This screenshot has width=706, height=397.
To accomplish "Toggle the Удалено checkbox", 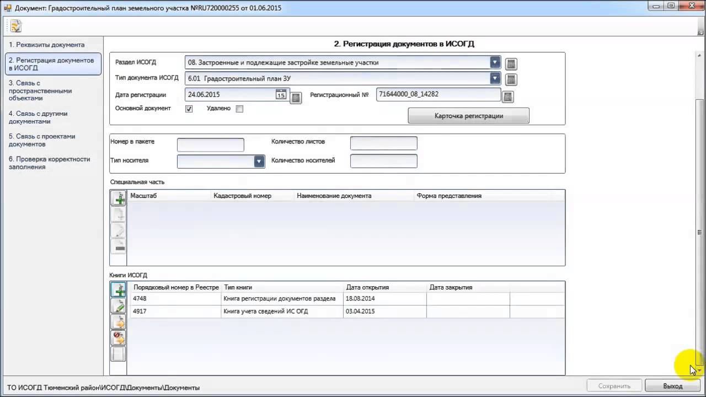I will click(239, 109).
